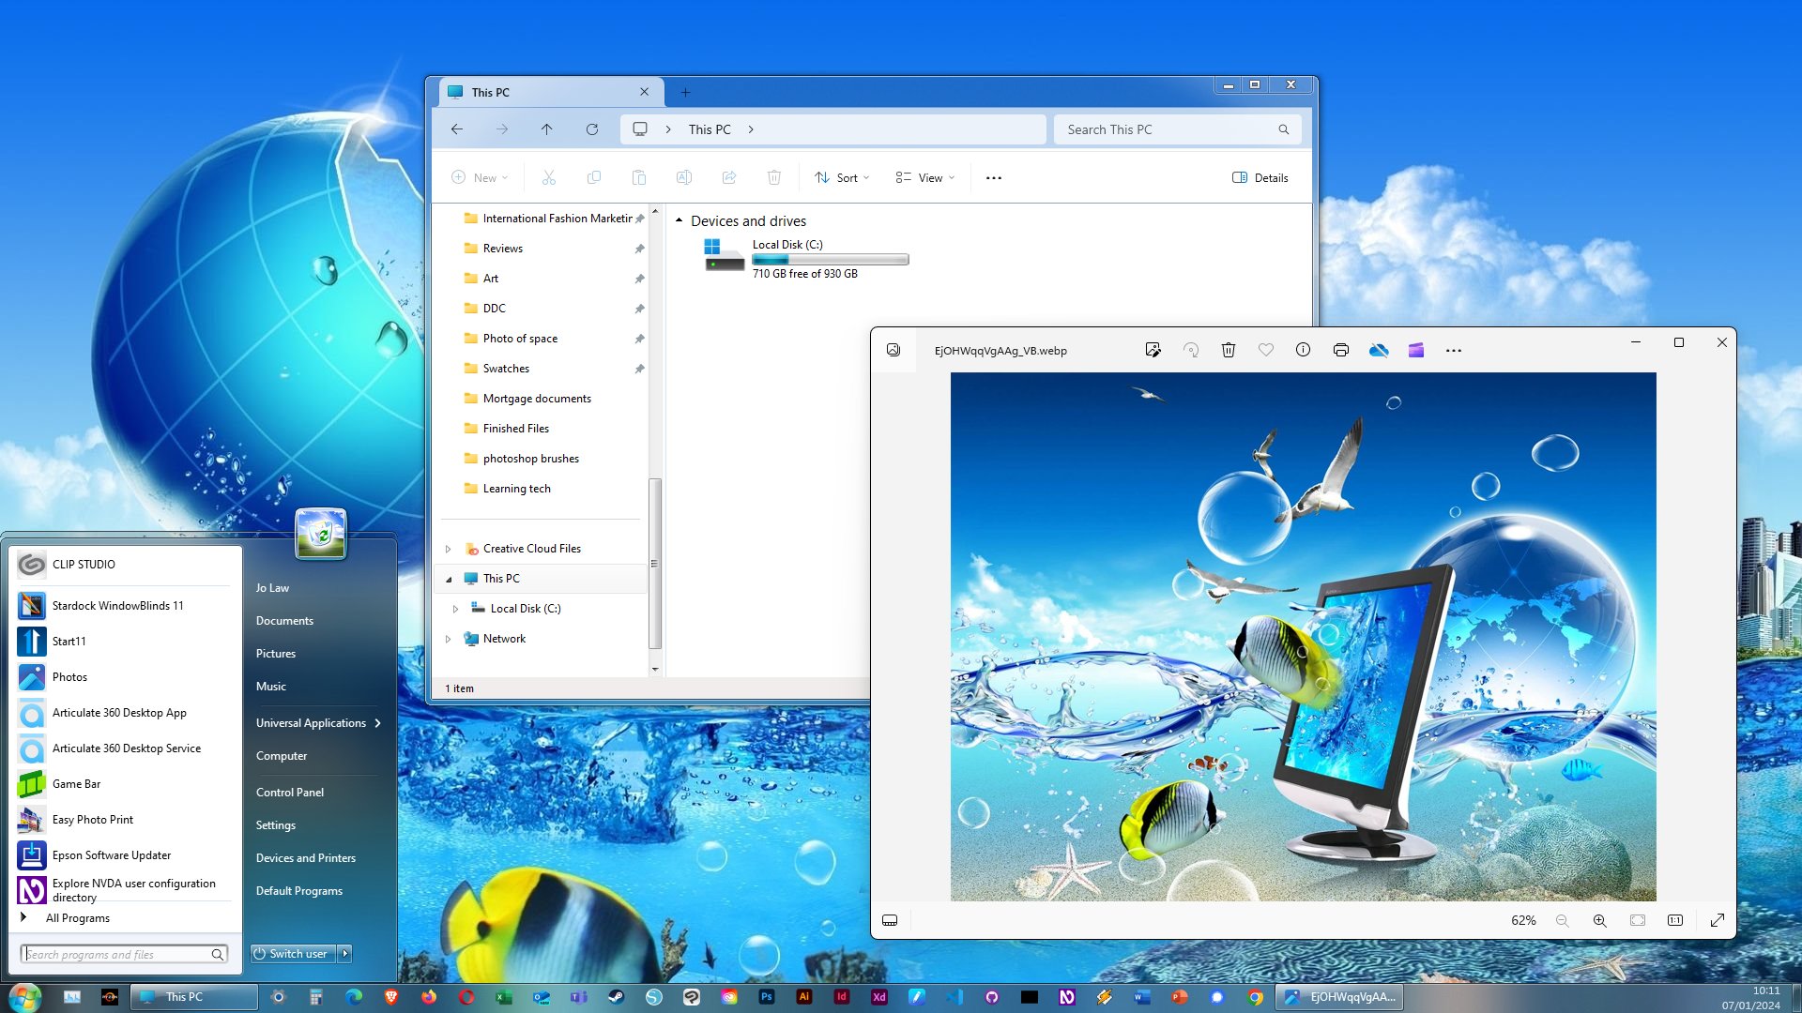Toggle the filmstrip in Photos viewer
The width and height of the screenshot is (1802, 1013).
point(890,920)
